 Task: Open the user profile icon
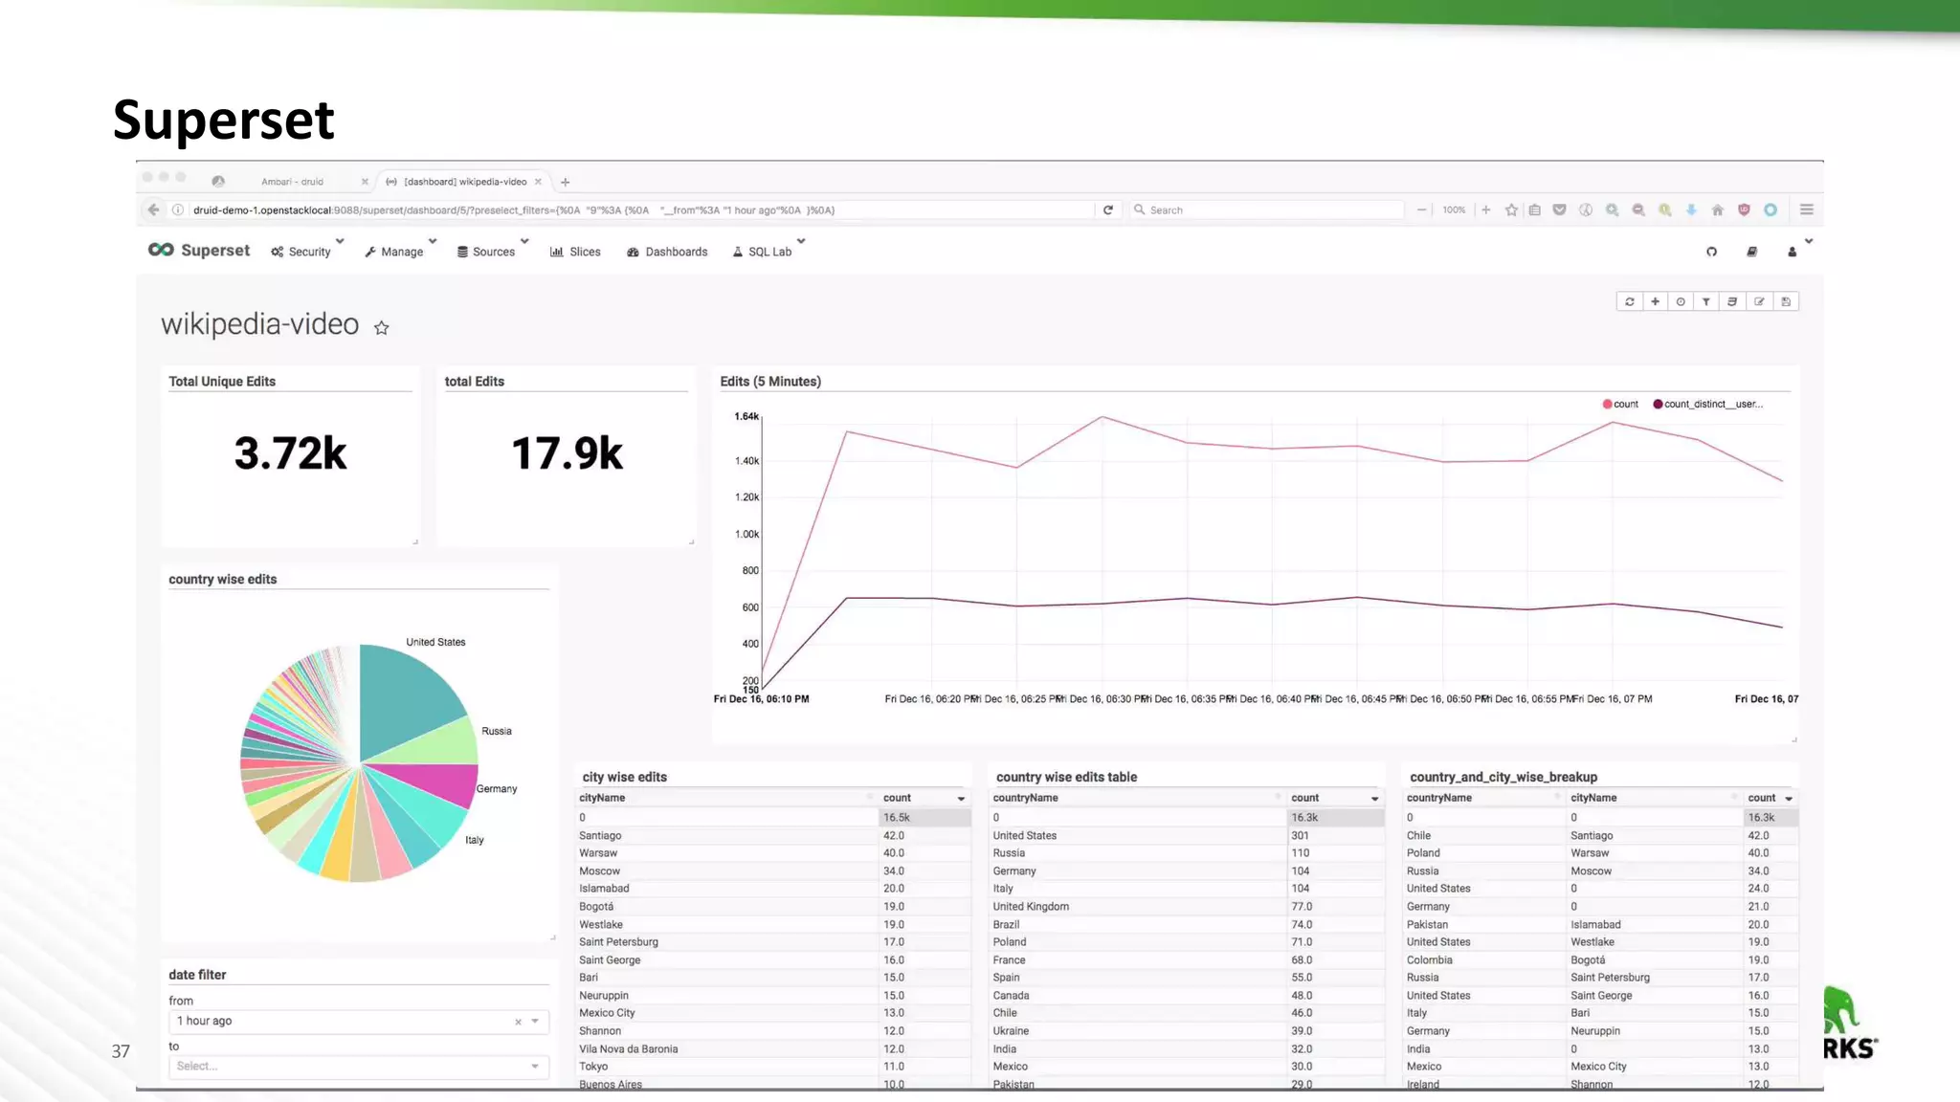click(x=1792, y=252)
